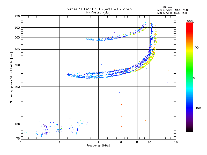The width and height of the screenshot is (207, 155).
Task: Click the x-axis tick label '10'
Action: [x=150, y=142]
